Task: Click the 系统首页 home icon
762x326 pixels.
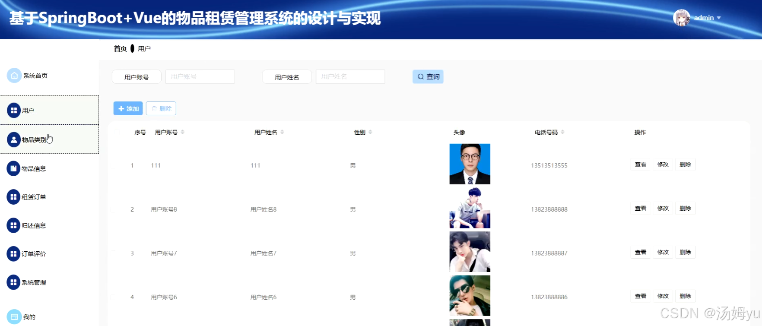Action: pos(14,76)
